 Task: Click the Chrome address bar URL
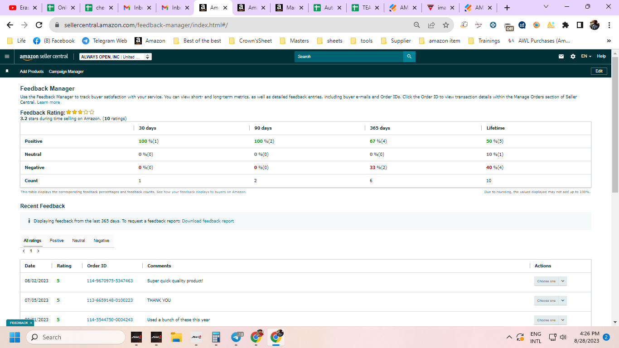pyautogui.click(x=146, y=25)
